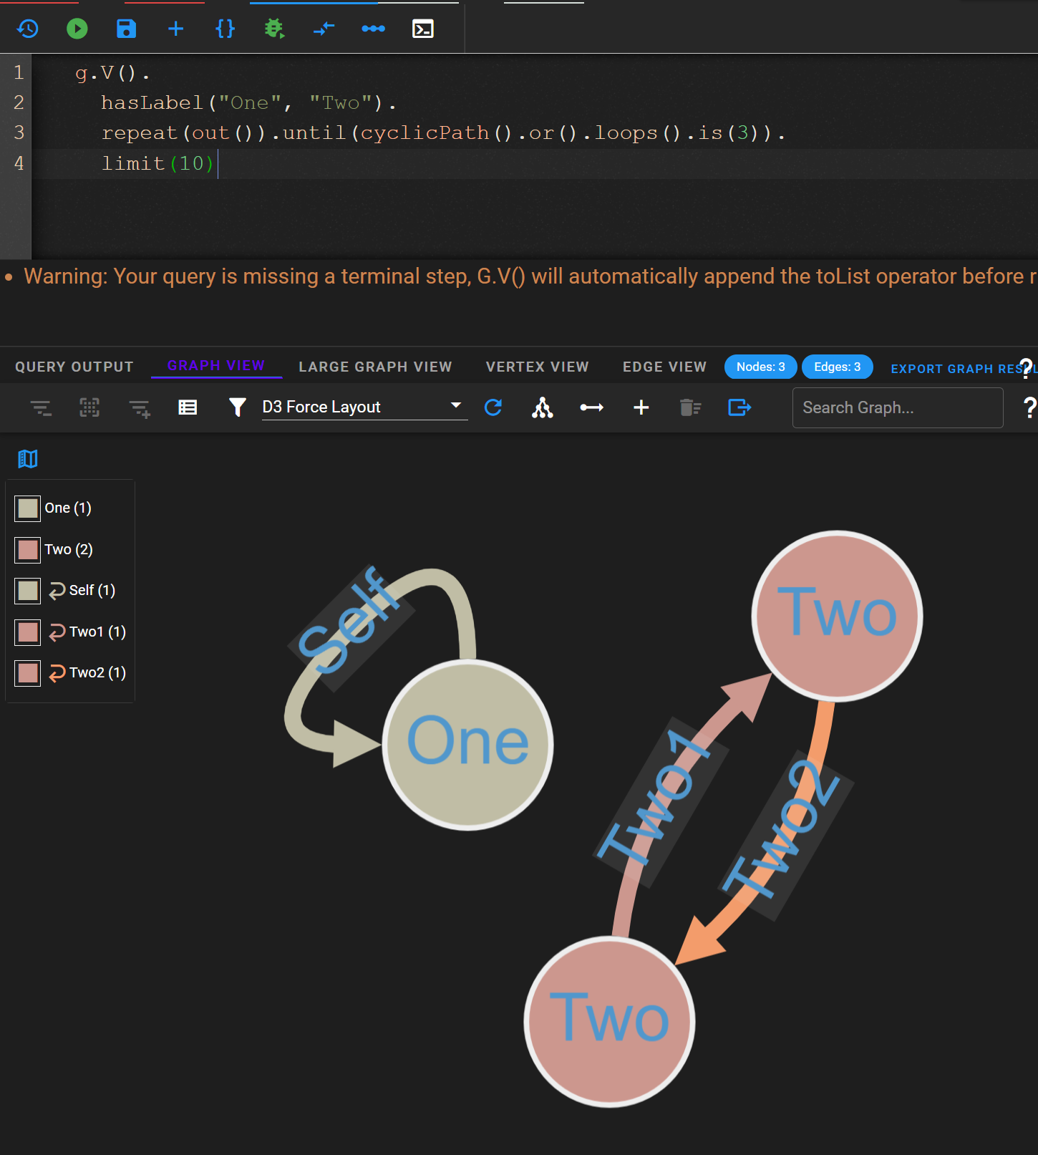Click the expand rows with plus icon

[x=140, y=408]
